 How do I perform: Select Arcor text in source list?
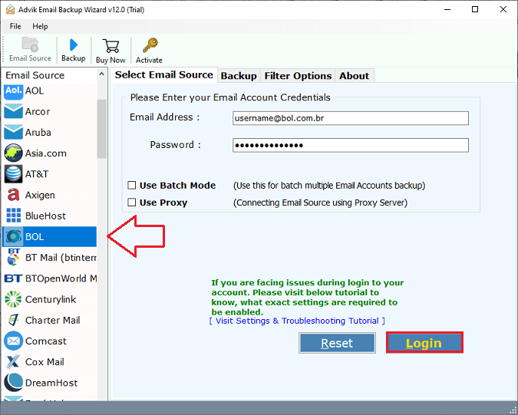pyautogui.click(x=38, y=111)
